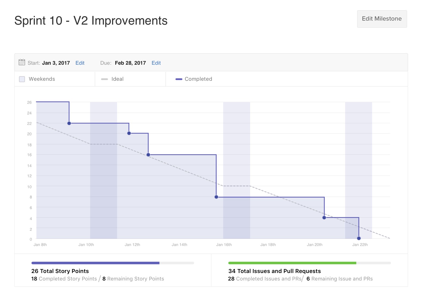Select the 34 Total Issues and Pull Requests summary

(x=274, y=271)
